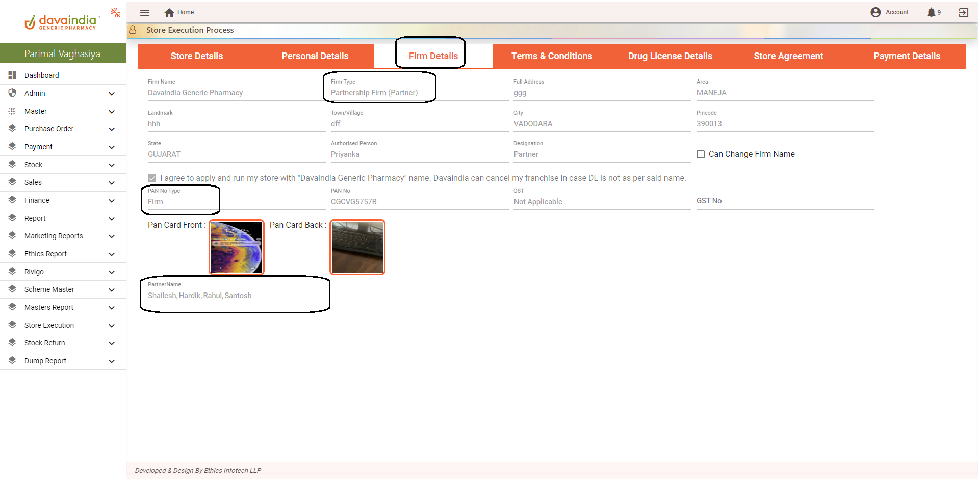The image size is (978, 479).
Task: Click the Dashboard grid icon
Action: click(x=13, y=75)
